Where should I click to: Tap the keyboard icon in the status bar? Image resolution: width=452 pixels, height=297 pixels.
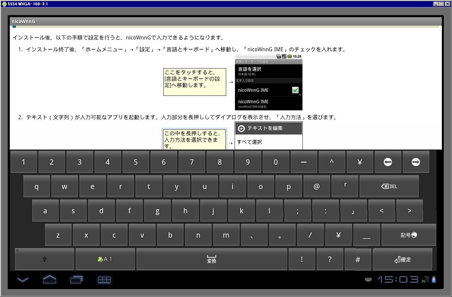(368, 279)
